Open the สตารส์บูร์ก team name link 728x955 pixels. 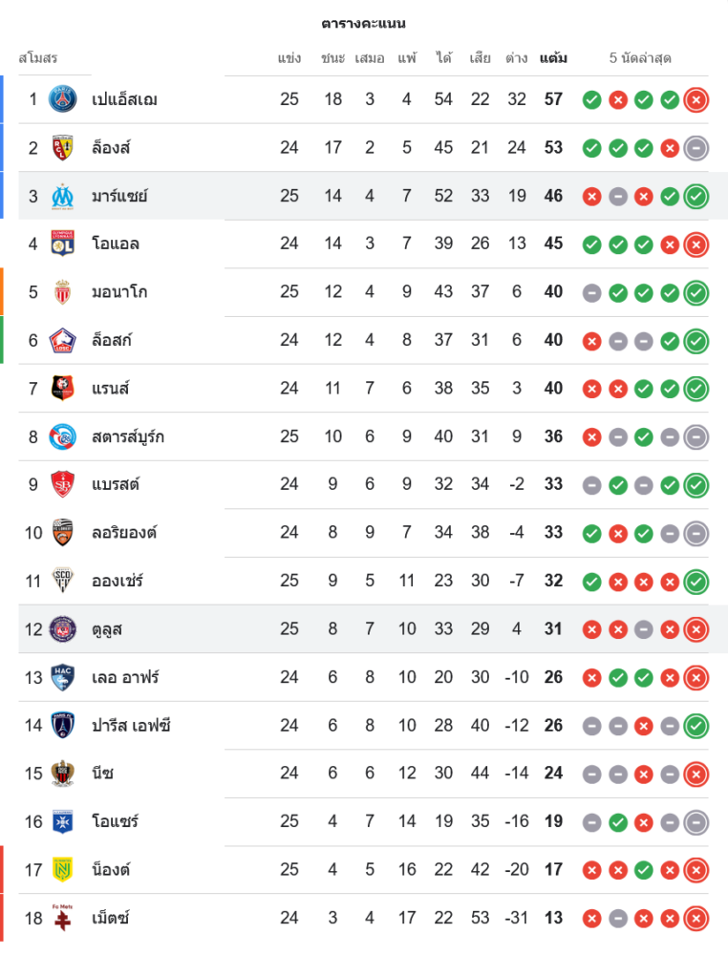128,436
